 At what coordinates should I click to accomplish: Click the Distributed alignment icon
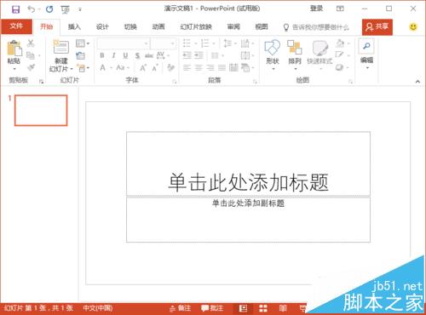pos(233,67)
